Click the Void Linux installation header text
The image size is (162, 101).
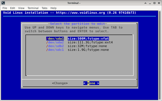(x=70, y=13)
